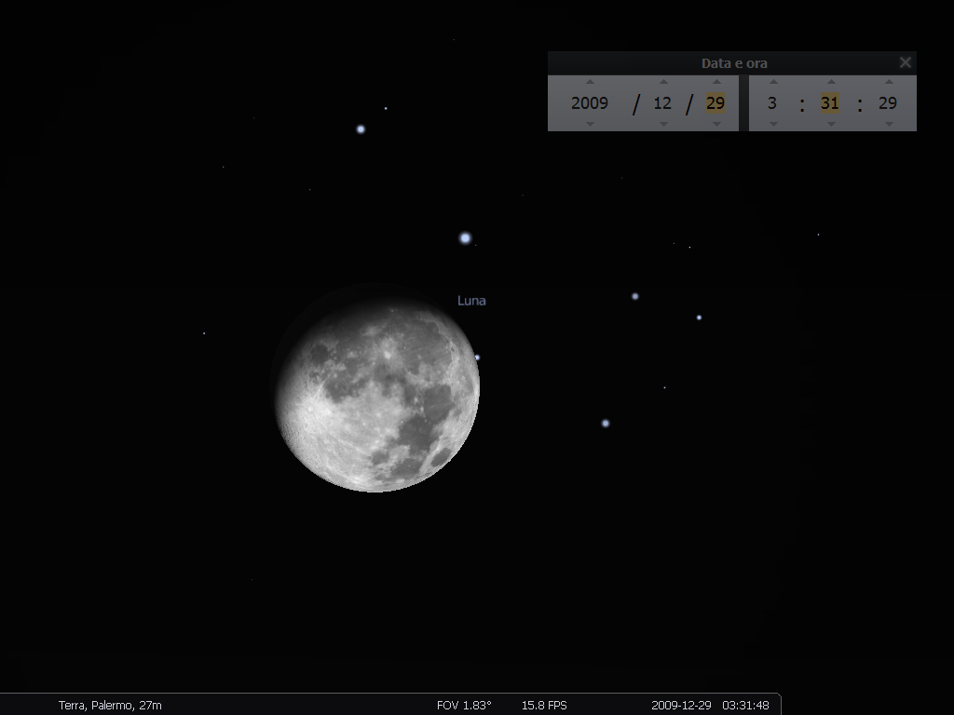Increase the year value with up arrow

click(x=590, y=82)
